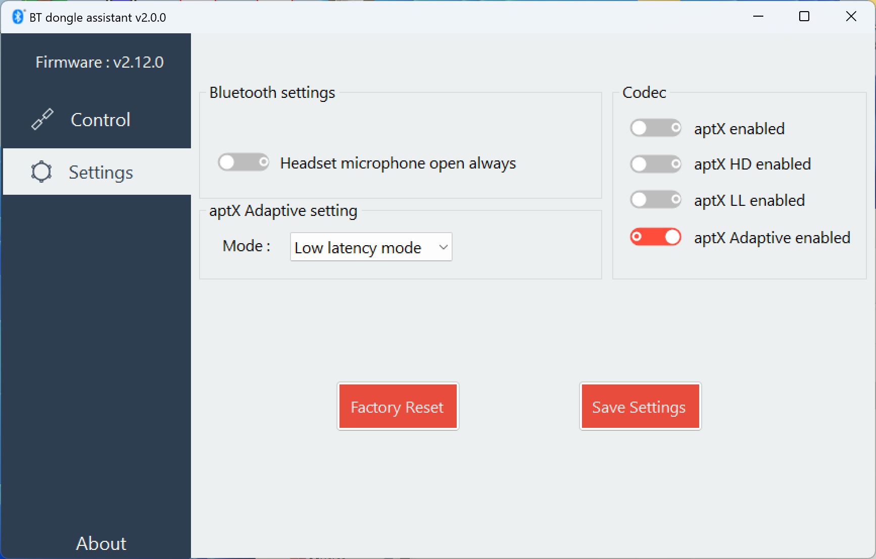Open the Control tab
Image resolution: width=876 pixels, height=559 pixels.
(97, 120)
